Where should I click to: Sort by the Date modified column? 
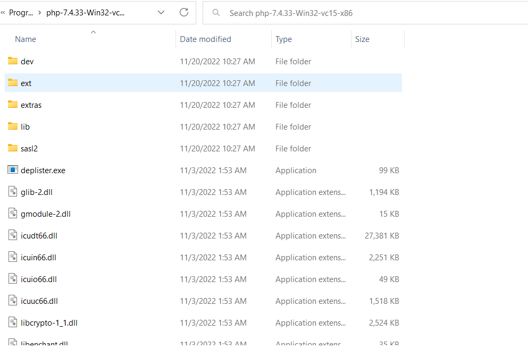coord(205,39)
